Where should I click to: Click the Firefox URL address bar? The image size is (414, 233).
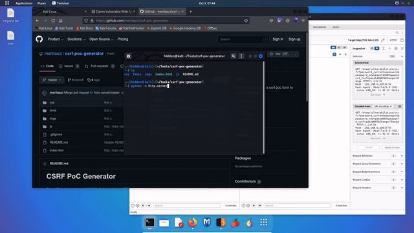pyautogui.click(x=166, y=21)
